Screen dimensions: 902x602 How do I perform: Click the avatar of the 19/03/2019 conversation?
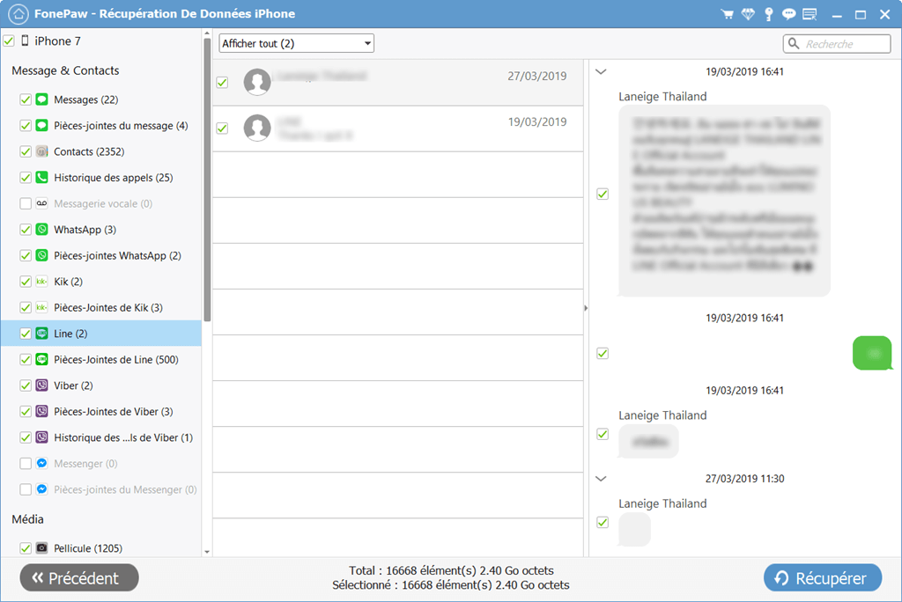257,128
